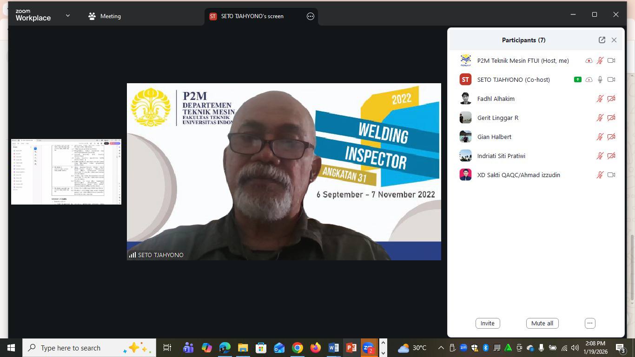Click the muted mic icon for XD Sakti QAQC
635x357 pixels.
[x=600, y=175]
